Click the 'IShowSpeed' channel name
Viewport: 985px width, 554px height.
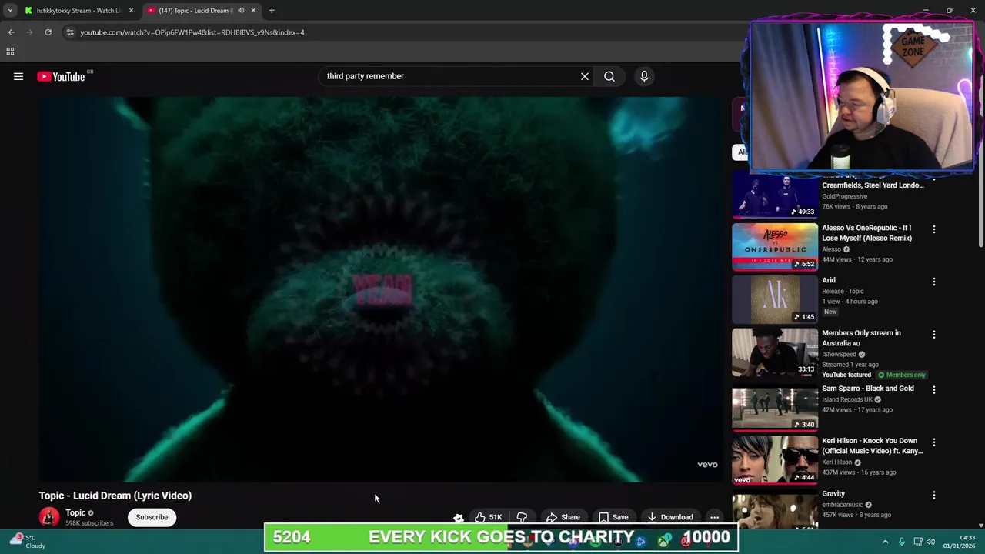[x=840, y=355]
